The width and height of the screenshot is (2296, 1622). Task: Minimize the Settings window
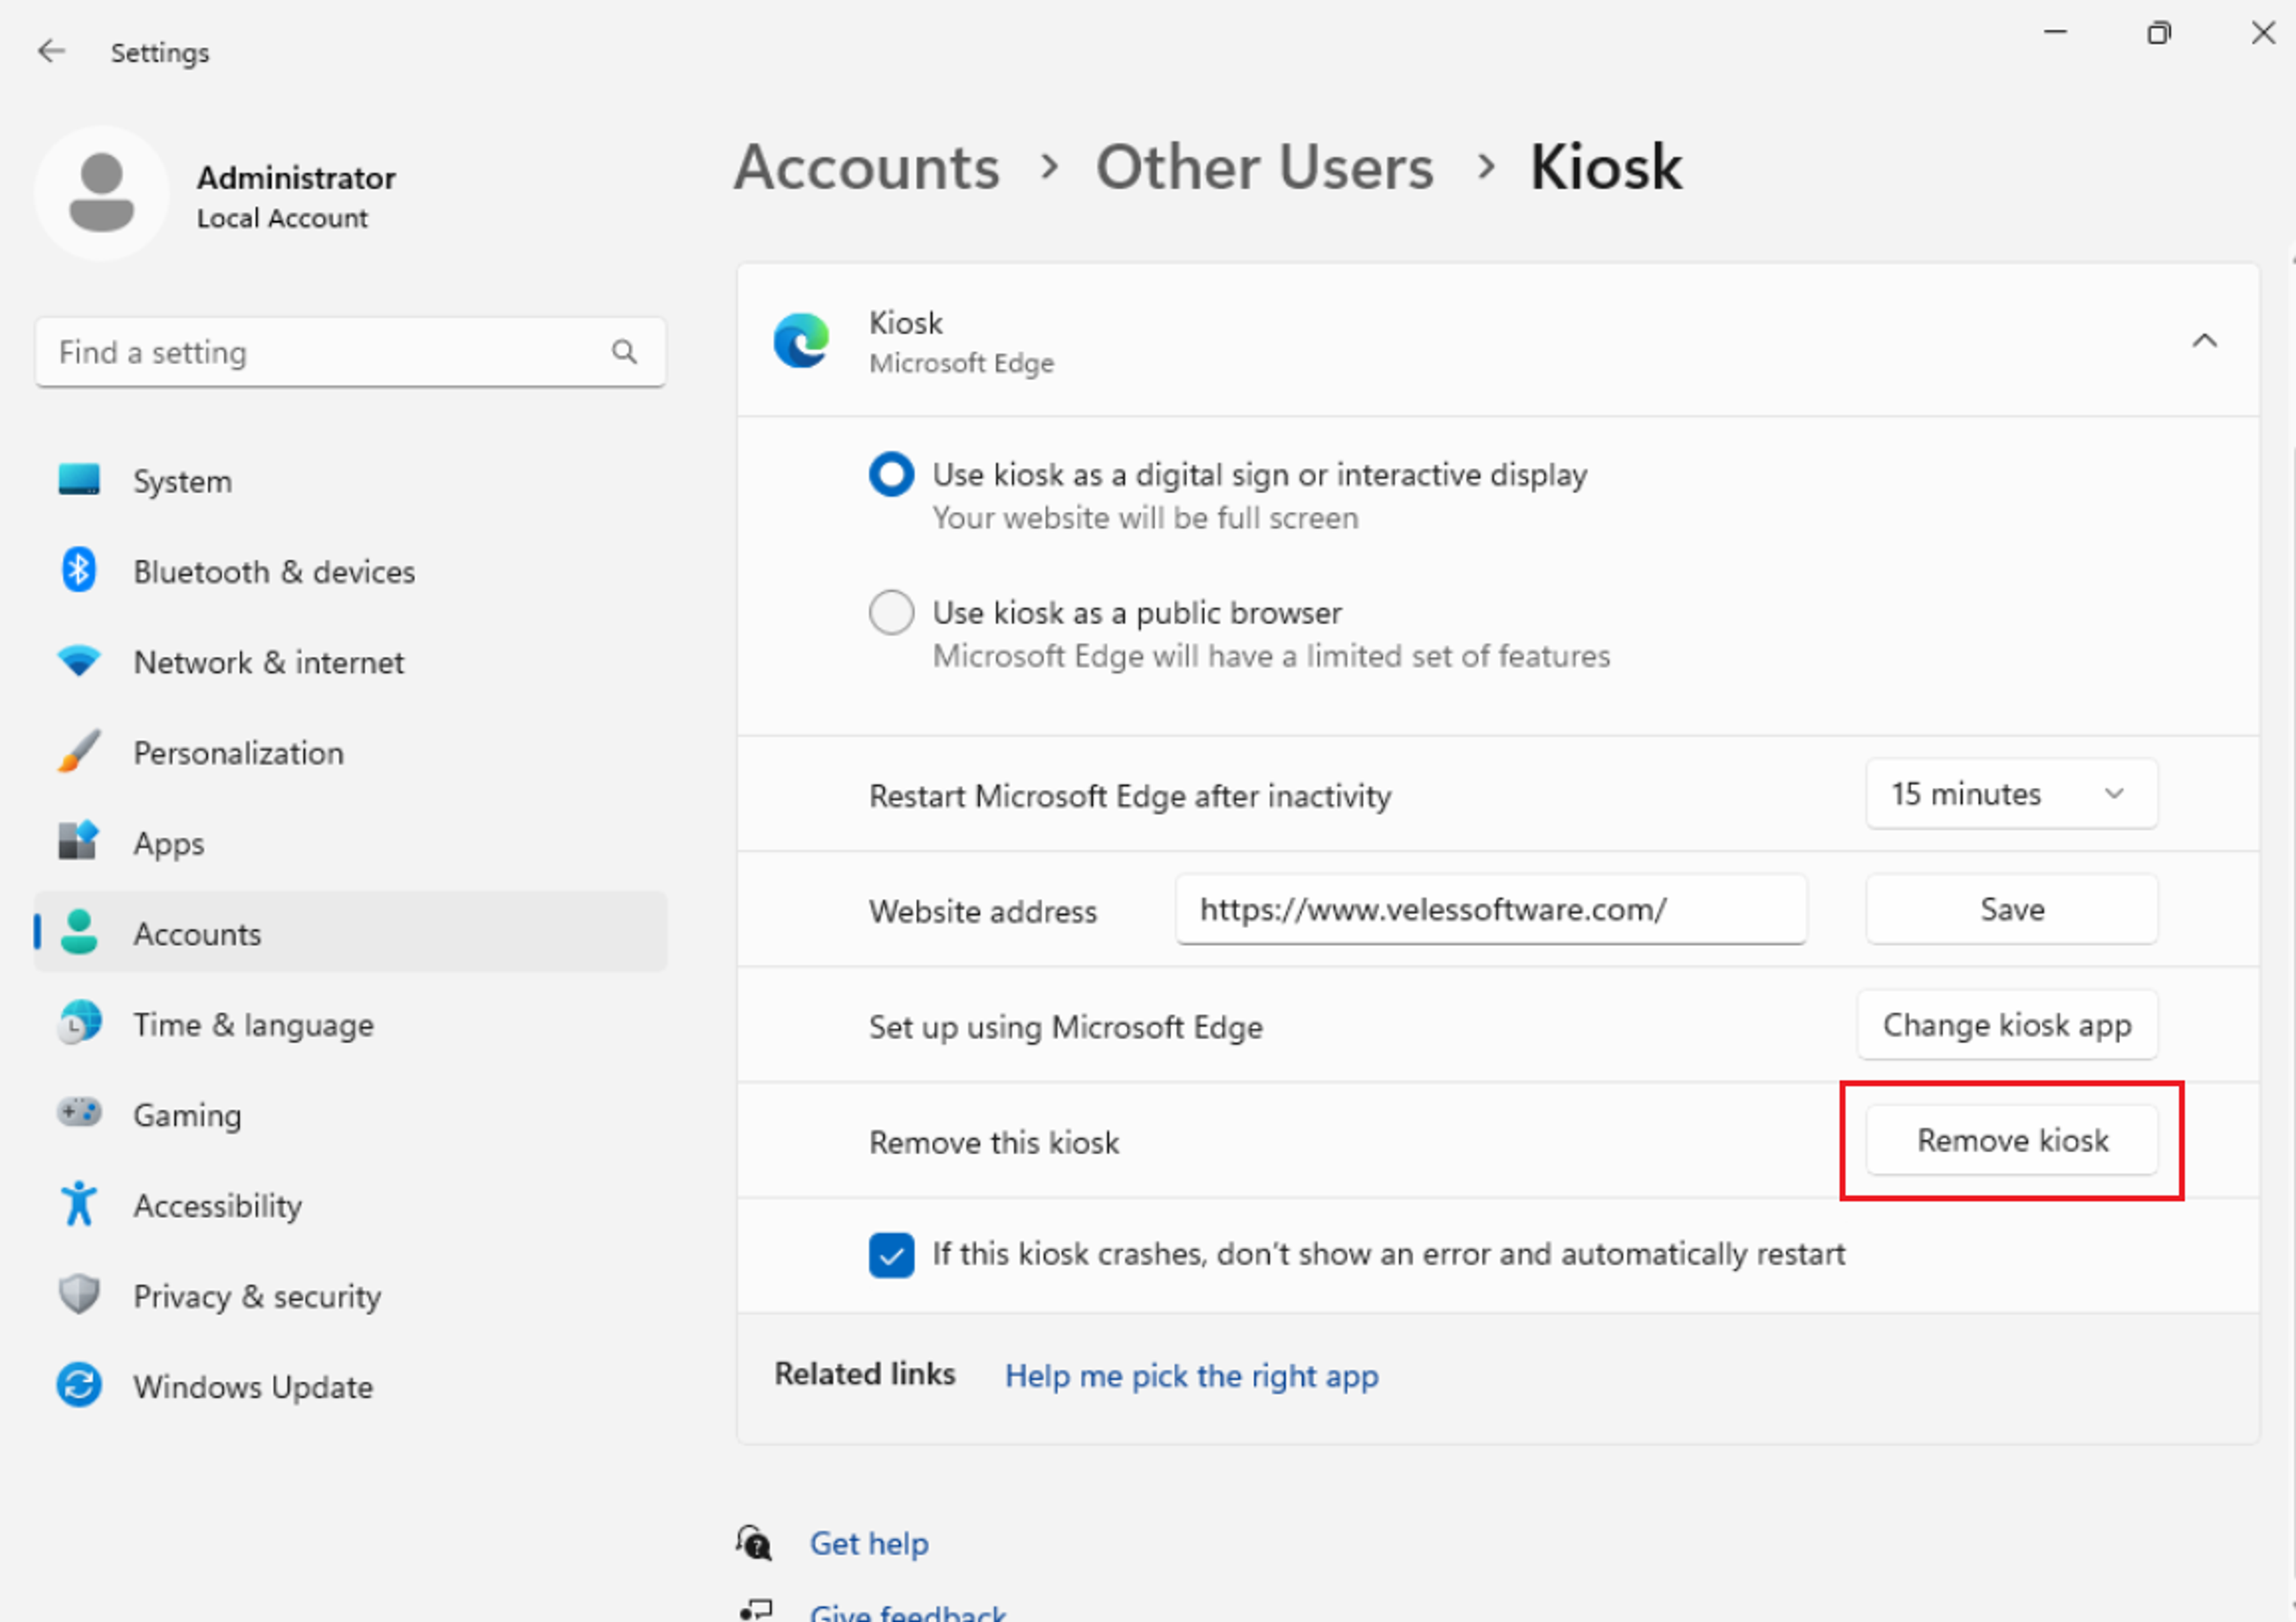pyautogui.click(x=2054, y=33)
